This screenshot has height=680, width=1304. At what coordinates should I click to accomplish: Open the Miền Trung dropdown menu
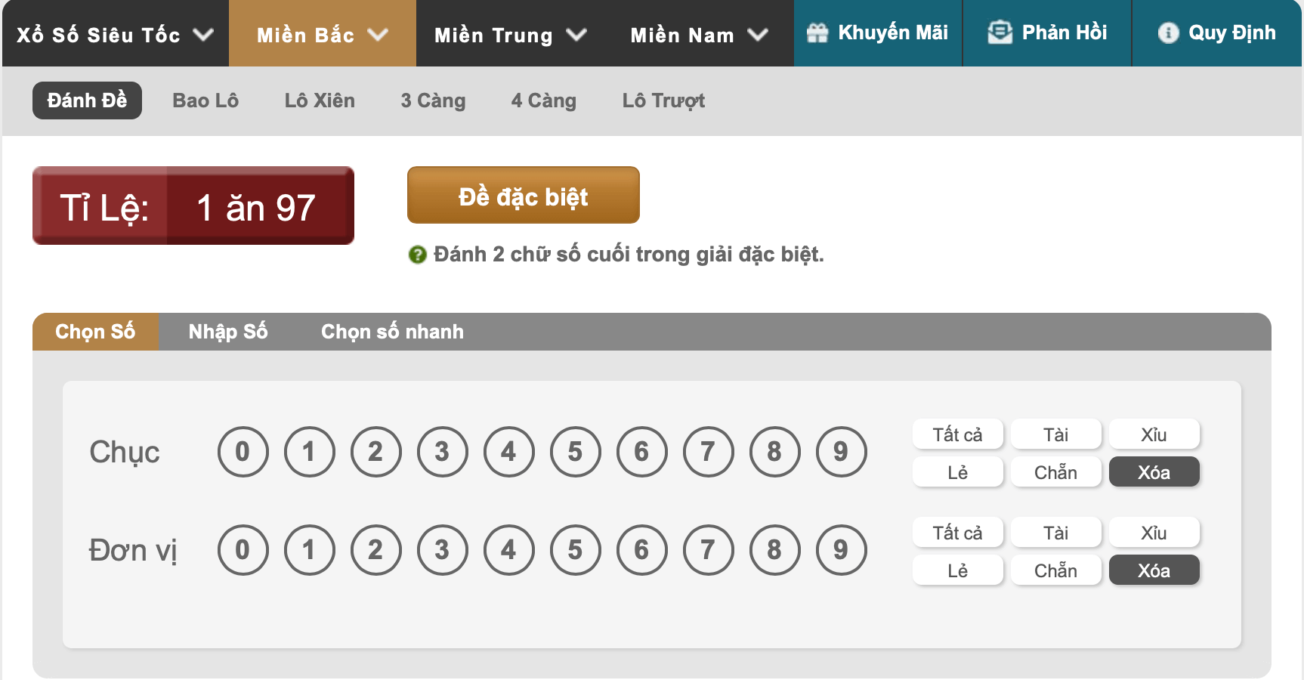point(507,35)
